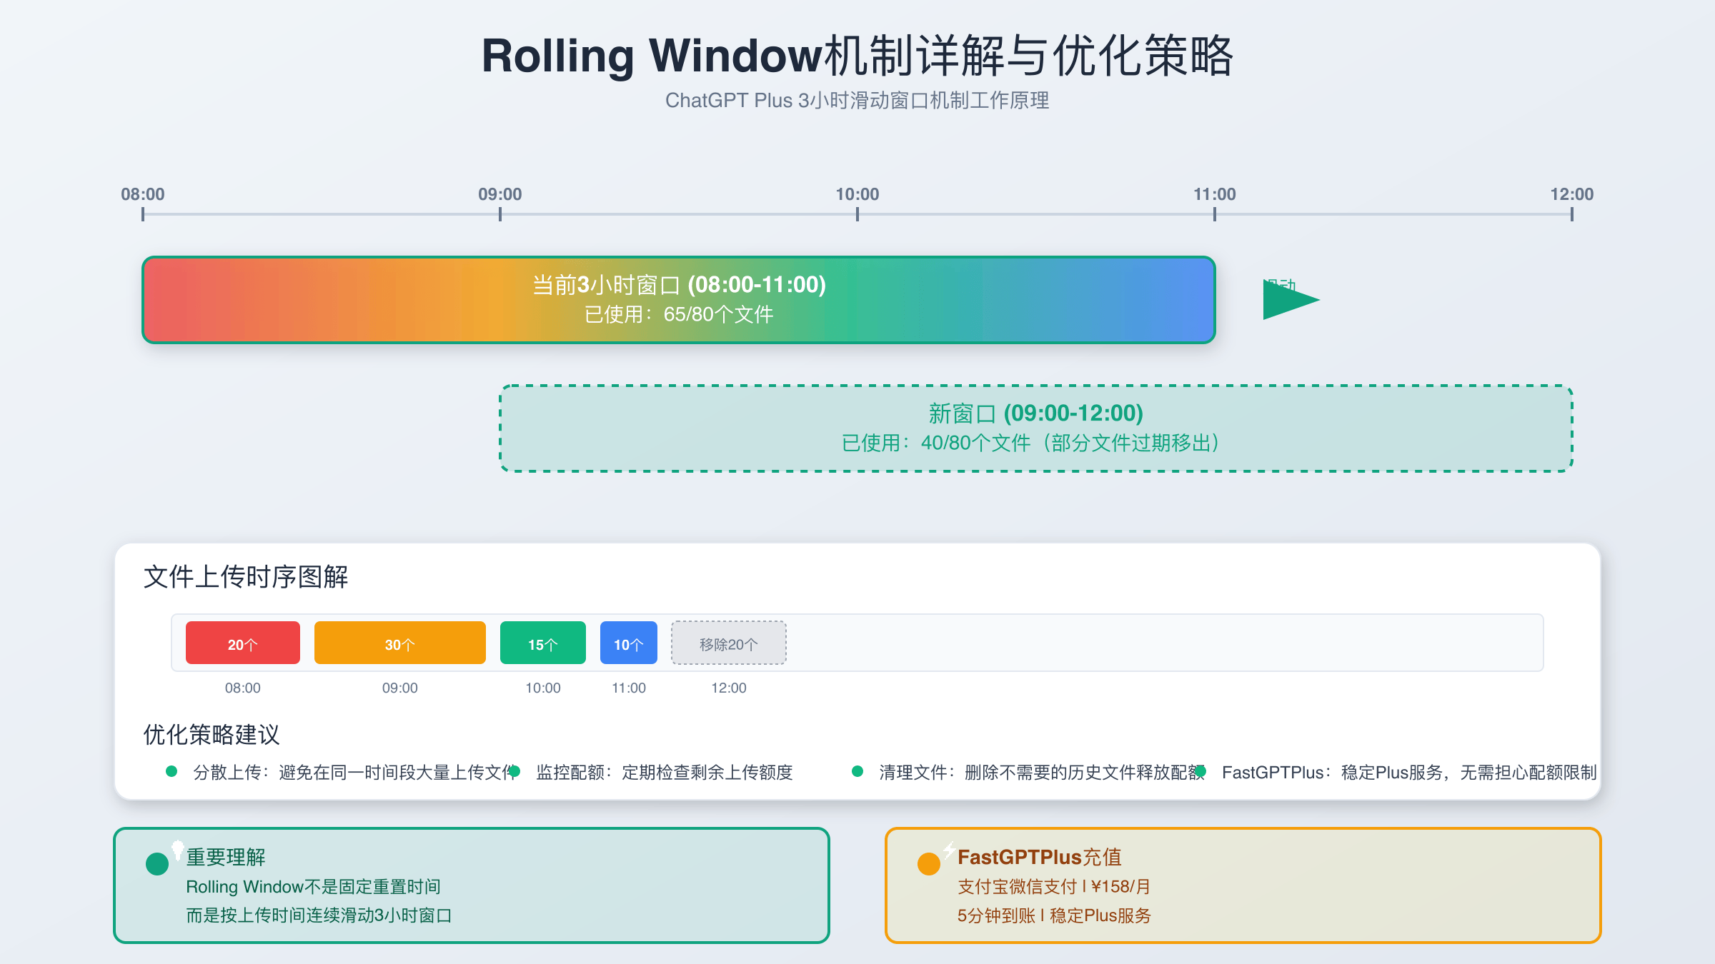Click the 重要理解 card heading
Viewport: 1715px width, 964px height.
click(226, 857)
